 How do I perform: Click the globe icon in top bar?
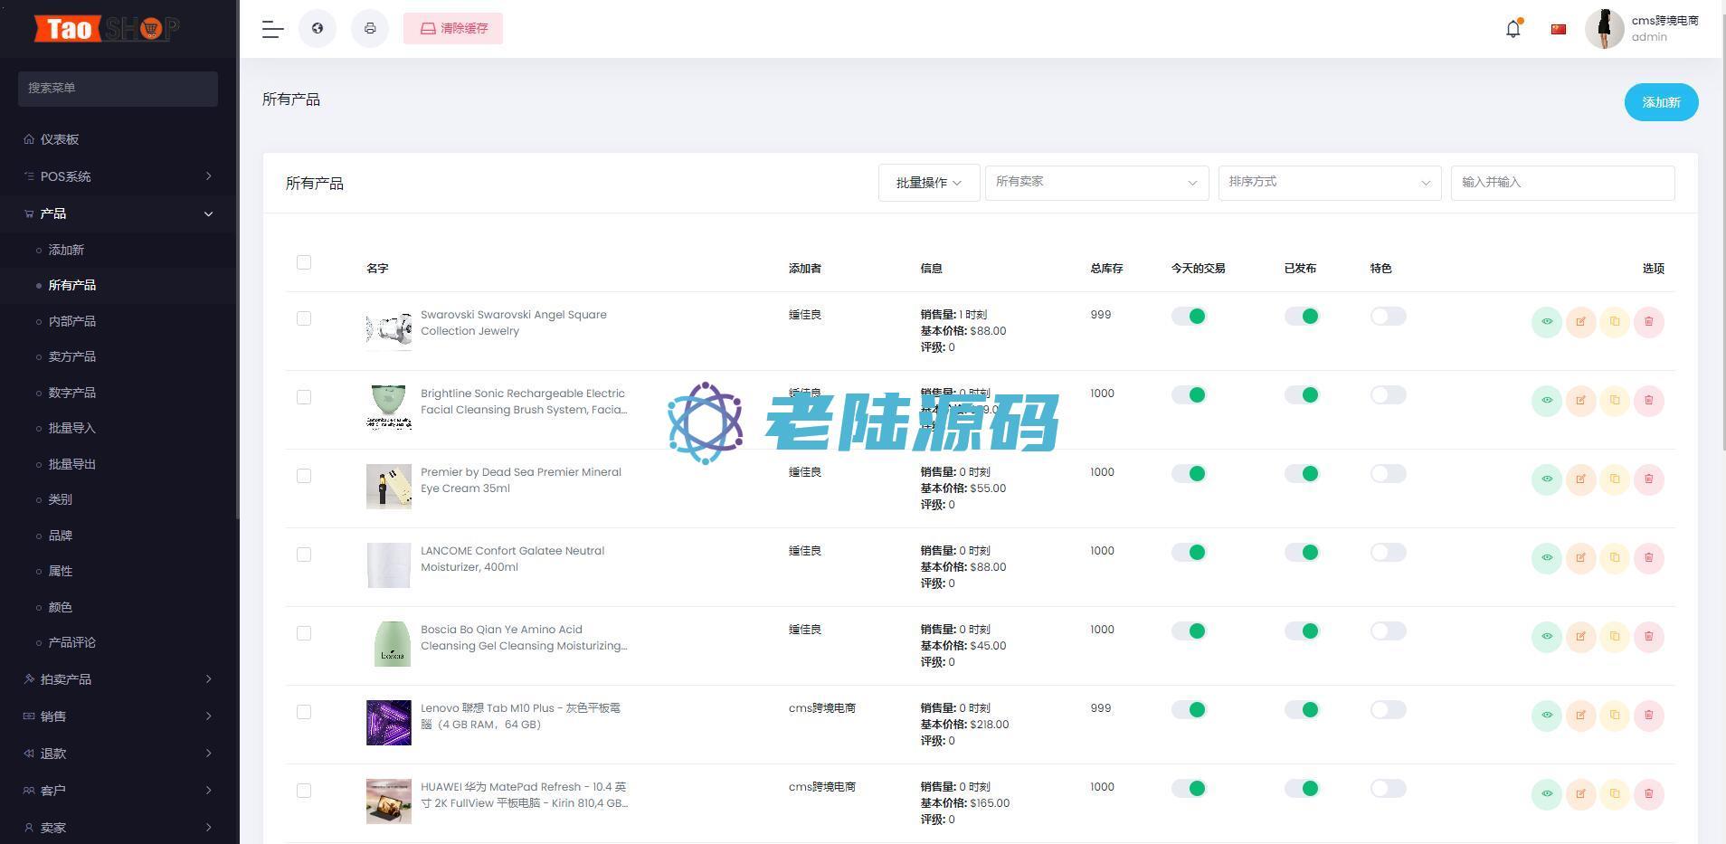(x=318, y=28)
